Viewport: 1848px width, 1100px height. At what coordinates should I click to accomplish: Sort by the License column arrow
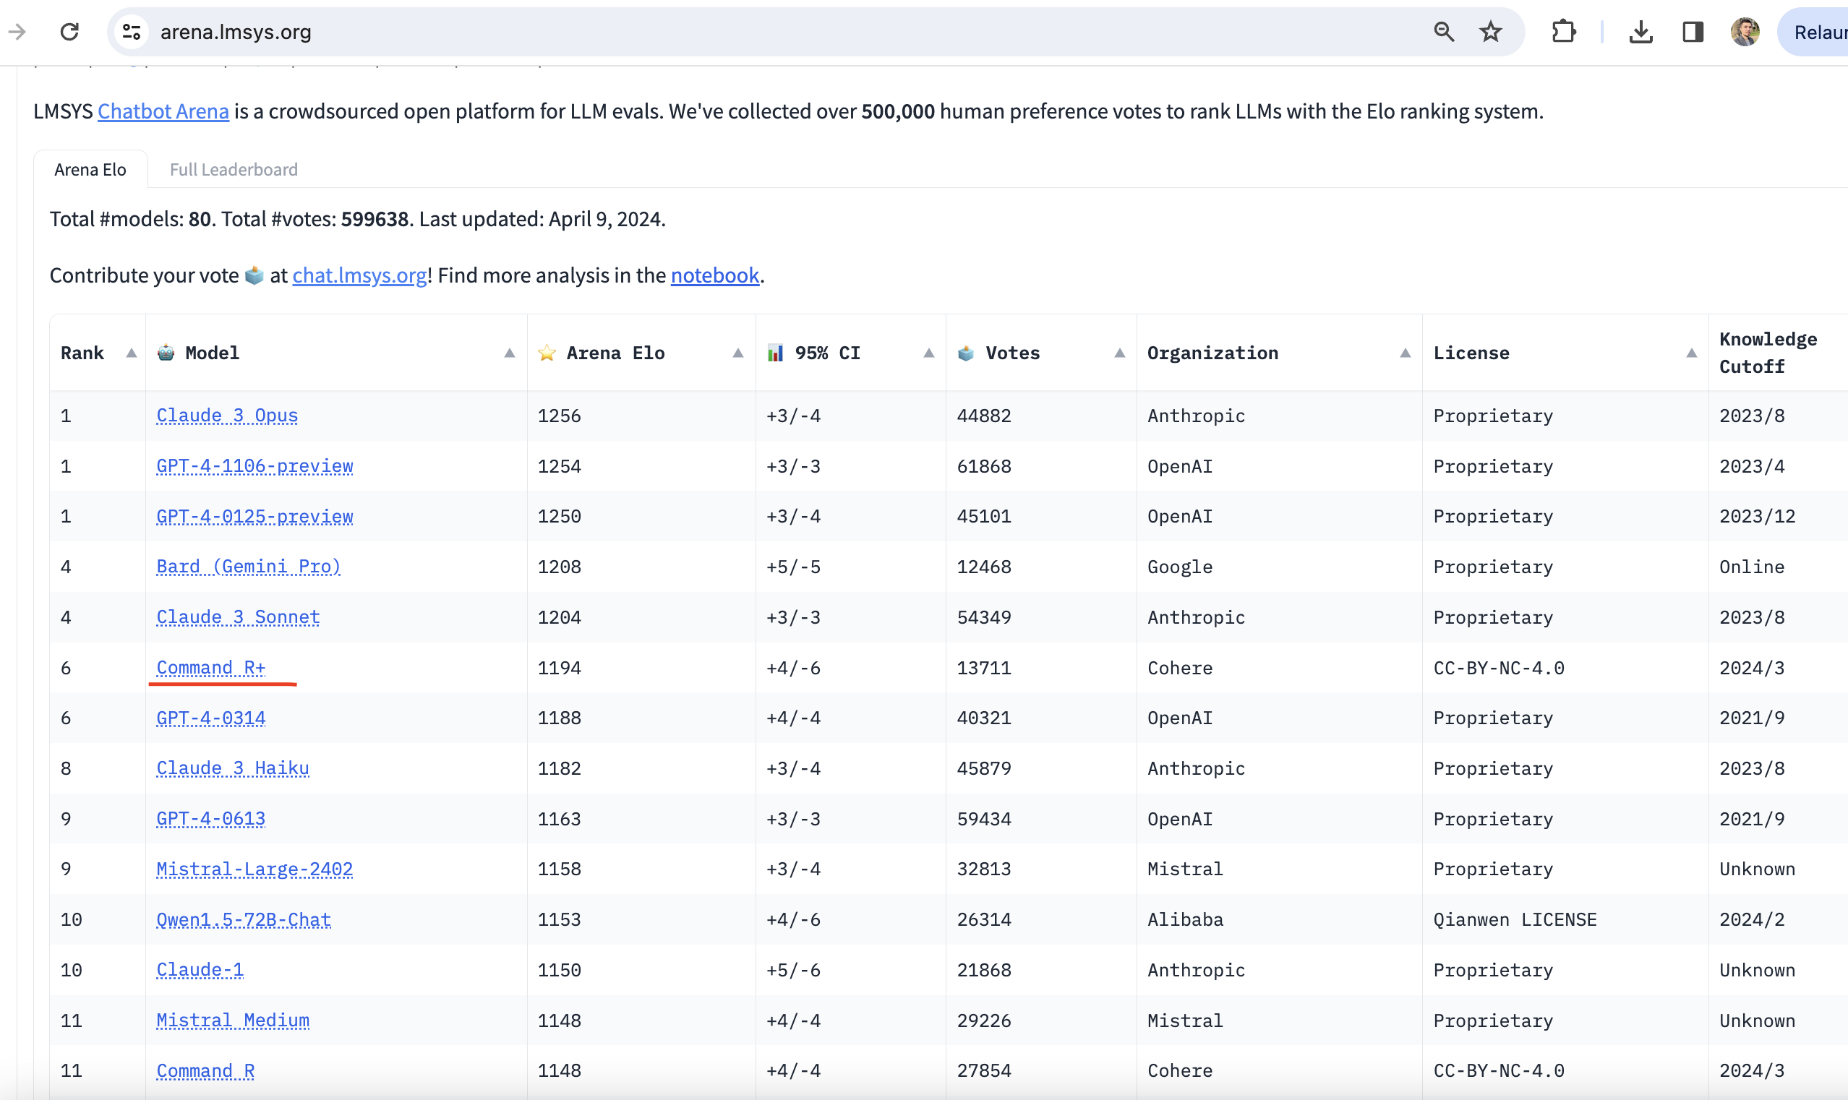(1691, 353)
